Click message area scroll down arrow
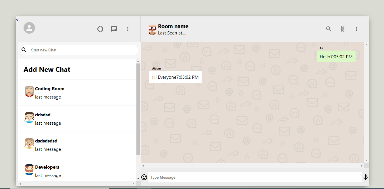This screenshot has height=189, width=384. point(366,161)
